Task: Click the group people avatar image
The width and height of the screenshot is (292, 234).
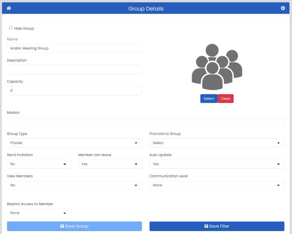Action: tap(217, 67)
